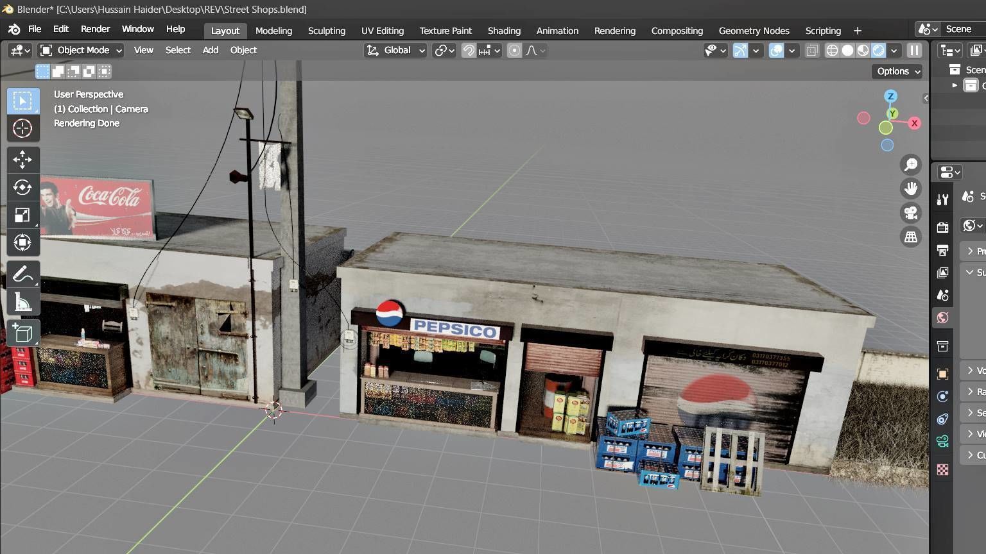Screen dimensions: 986x554
Task: Open the Object Constraints properties tab
Action: tap(942, 419)
